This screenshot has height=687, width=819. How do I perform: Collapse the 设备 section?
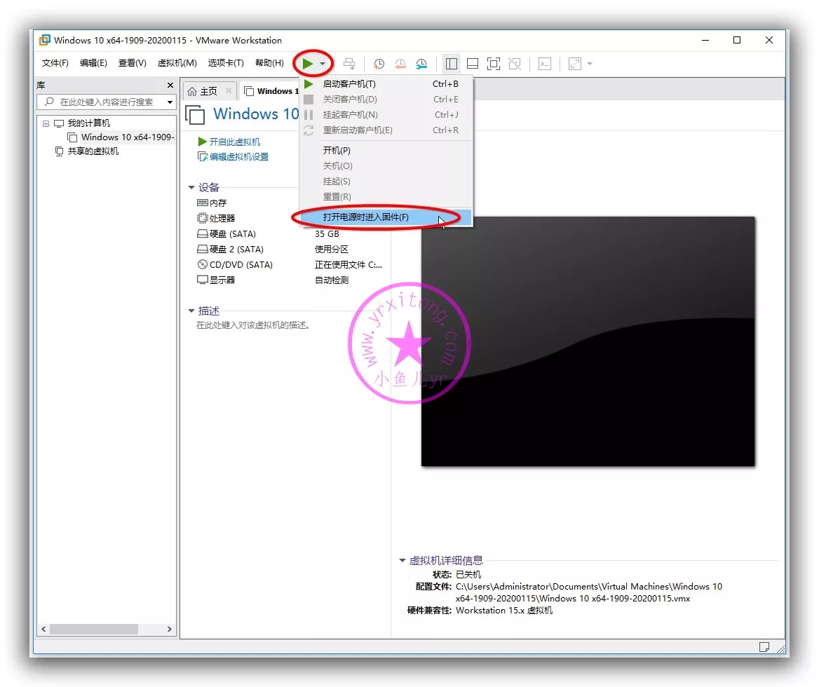pyautogui.click(x=191, y=188)
